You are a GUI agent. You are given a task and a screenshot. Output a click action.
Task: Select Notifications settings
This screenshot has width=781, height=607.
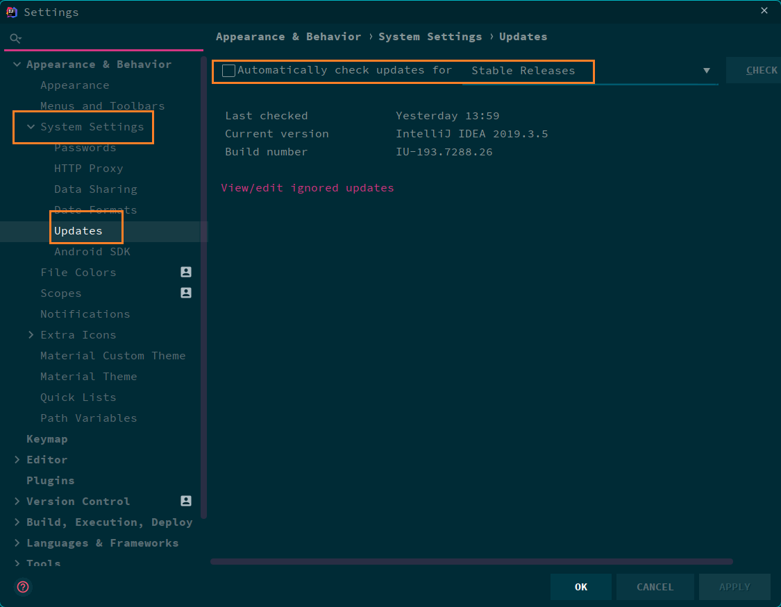tap(85, 314)
